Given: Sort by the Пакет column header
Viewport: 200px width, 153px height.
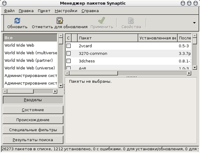Looking at the screenshot, I should (107, 38).
